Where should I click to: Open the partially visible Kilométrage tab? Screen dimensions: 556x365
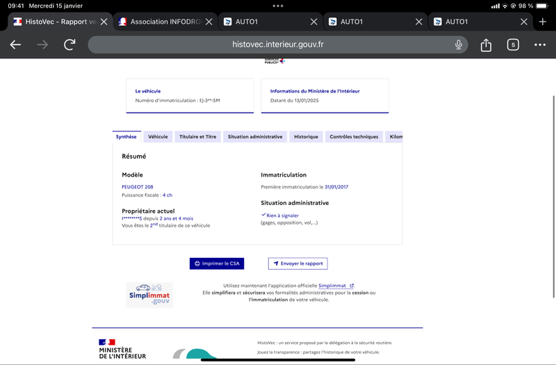[x=394, y=136]
